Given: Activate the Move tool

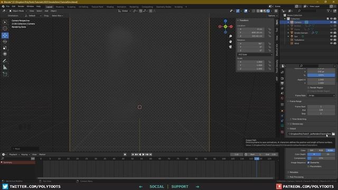Looking at the screenshot, I should click(x=5, y=35).
